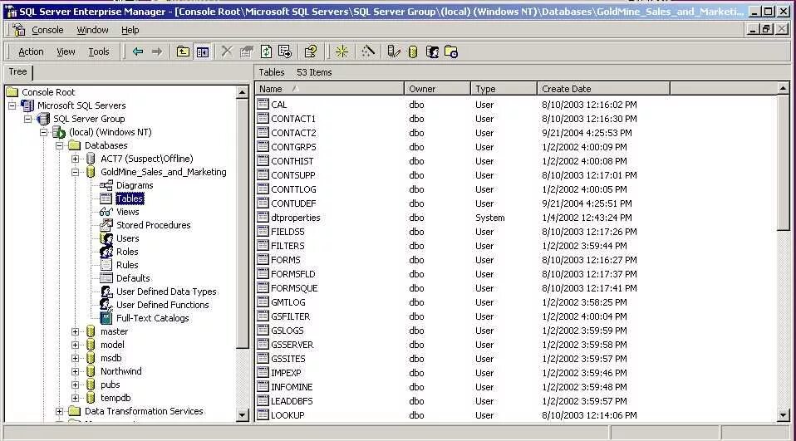Collapse the Microsoft SQL Servers node
The image size is (796, 441).
point(12,105)
